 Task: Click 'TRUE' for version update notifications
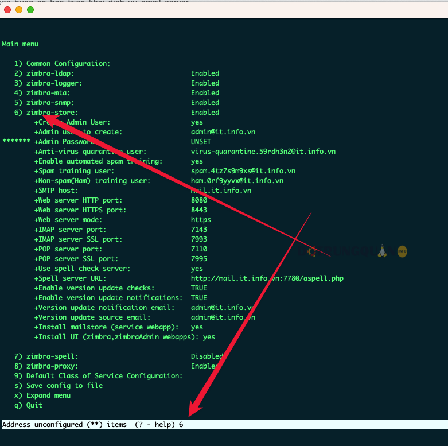click(199, 297)
